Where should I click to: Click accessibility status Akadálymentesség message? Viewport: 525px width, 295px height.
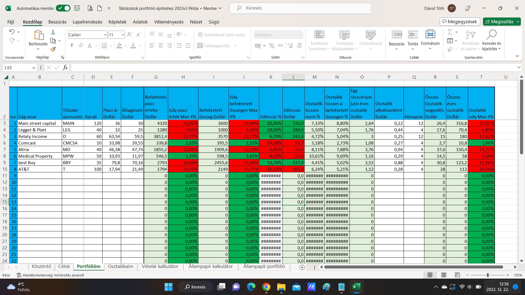[50, 275]
